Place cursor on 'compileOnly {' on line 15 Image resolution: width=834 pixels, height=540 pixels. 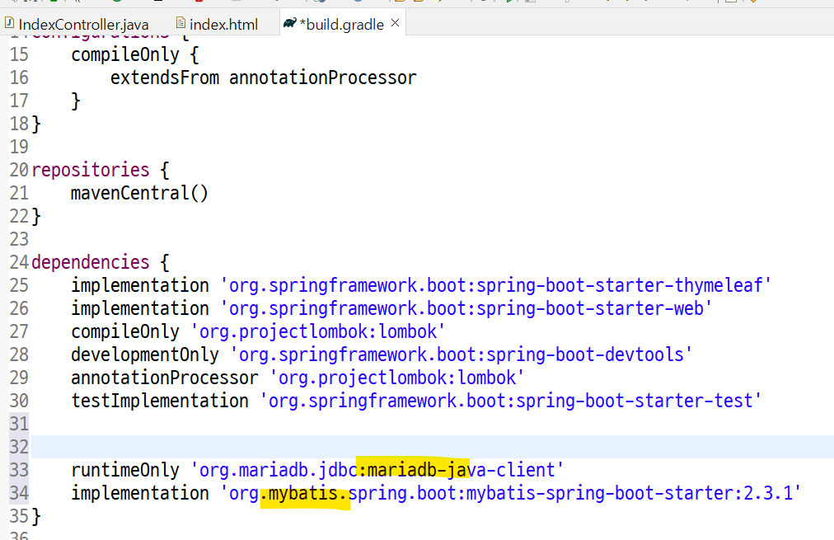pyautogui.click(x=135, y=54)
